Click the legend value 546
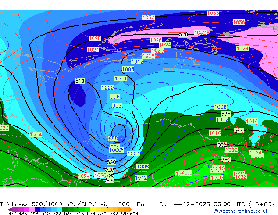 (x=79, y=213)
